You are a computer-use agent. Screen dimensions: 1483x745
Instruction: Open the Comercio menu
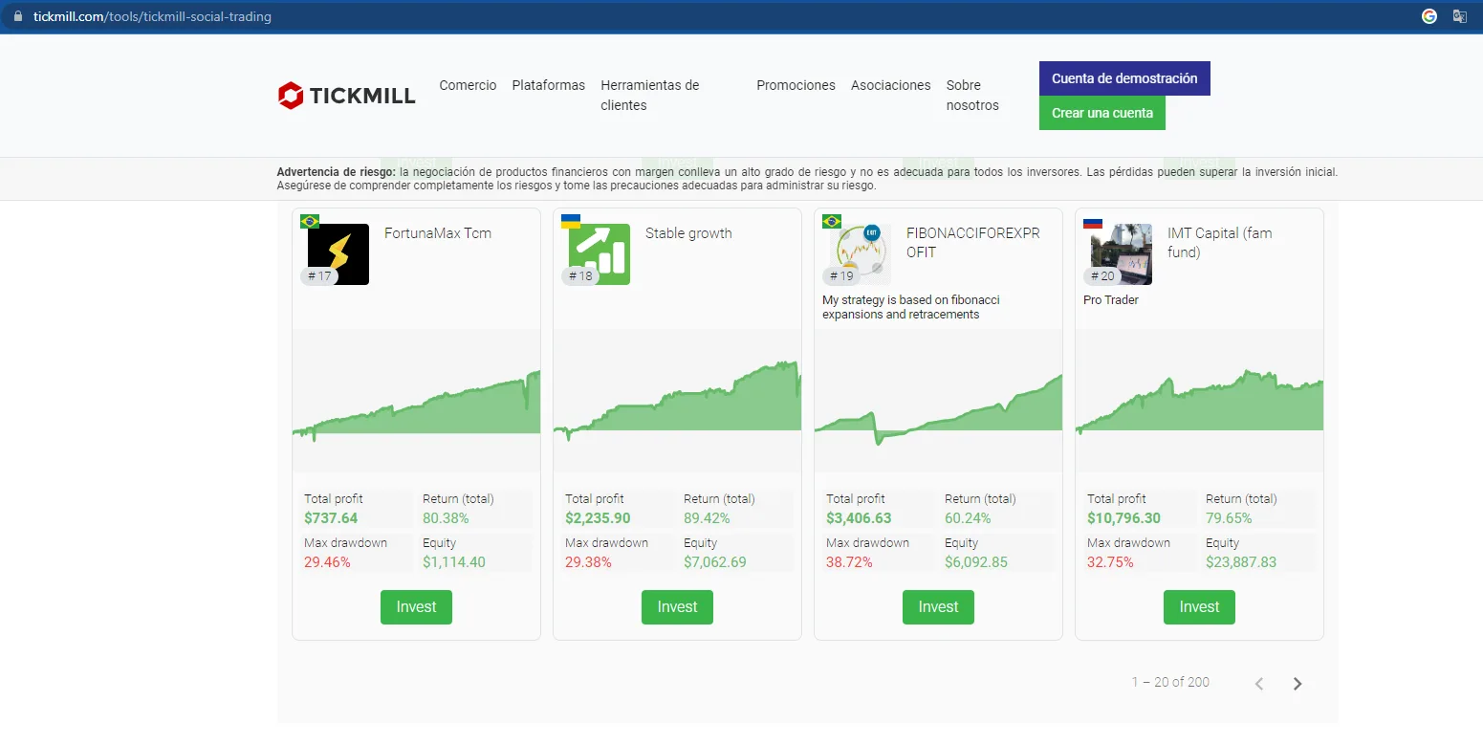468,85
